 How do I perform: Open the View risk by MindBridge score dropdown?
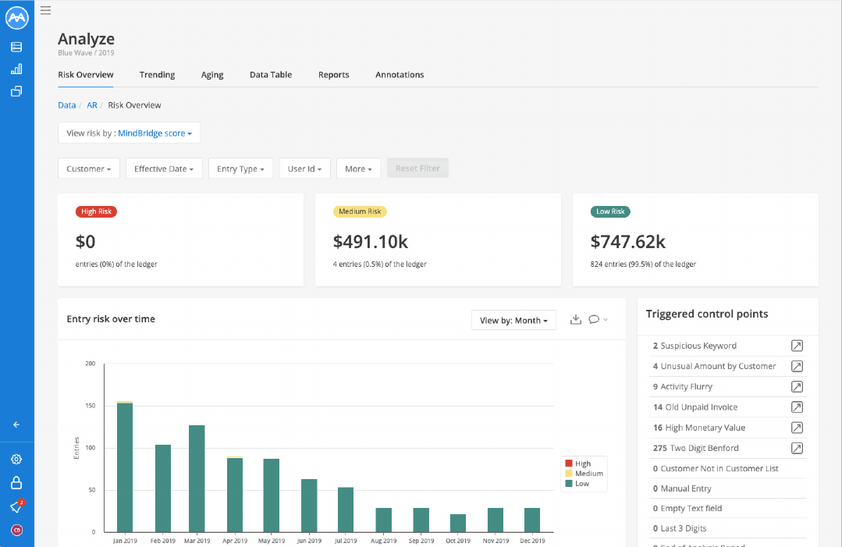[x=129, y=133]
